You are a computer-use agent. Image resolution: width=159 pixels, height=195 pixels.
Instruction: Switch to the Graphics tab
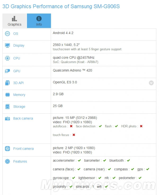click(15, 21)
